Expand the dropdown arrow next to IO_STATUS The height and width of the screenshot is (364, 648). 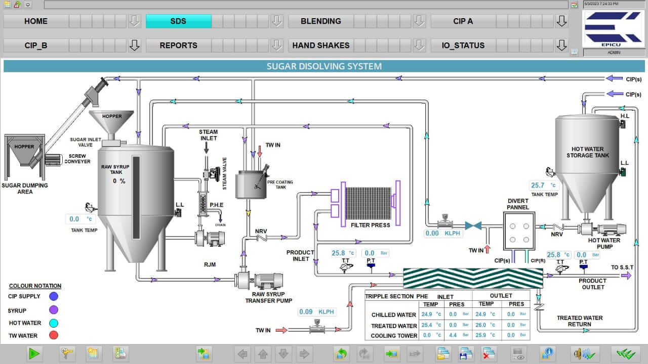561,45
